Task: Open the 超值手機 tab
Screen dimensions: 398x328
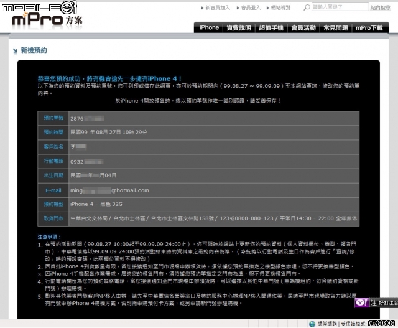Action: [271, 27]
